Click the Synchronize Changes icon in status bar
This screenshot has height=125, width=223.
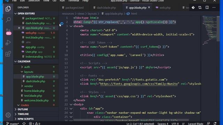coord(24,124)
